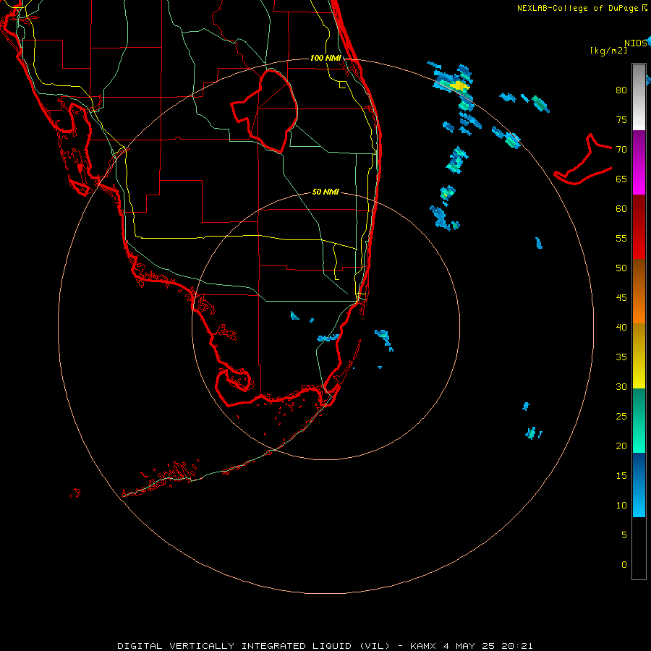Click the 45 scale value

(x=621, y=298)
